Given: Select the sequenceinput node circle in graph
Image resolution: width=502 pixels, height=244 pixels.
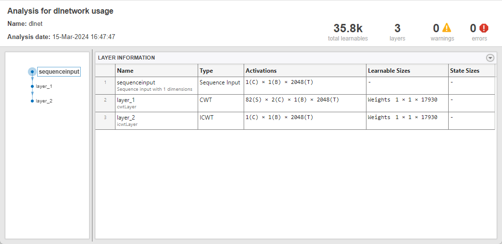Looking at the screenshot, I should [x=32, y=72].
